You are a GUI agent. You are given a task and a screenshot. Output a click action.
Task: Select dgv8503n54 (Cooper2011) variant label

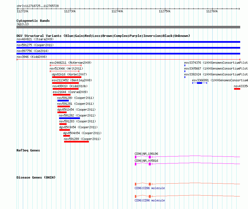[x=78, y=127]
